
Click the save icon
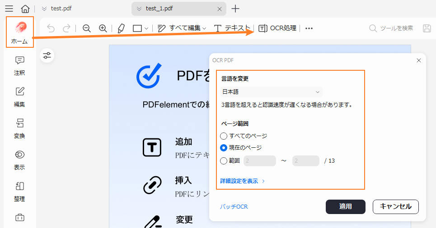coord(427,28)
